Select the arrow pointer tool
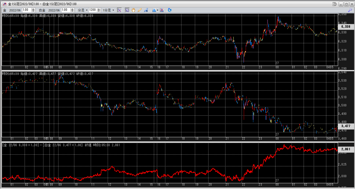The image size is (355, 189). pos(127,10)
